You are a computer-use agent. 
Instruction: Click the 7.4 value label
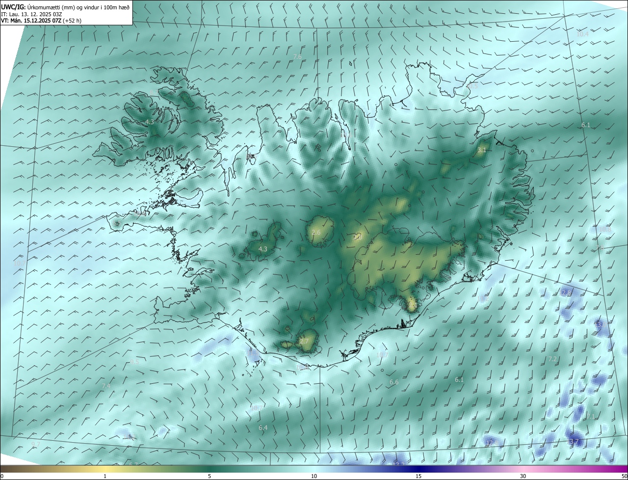[106, 386]
